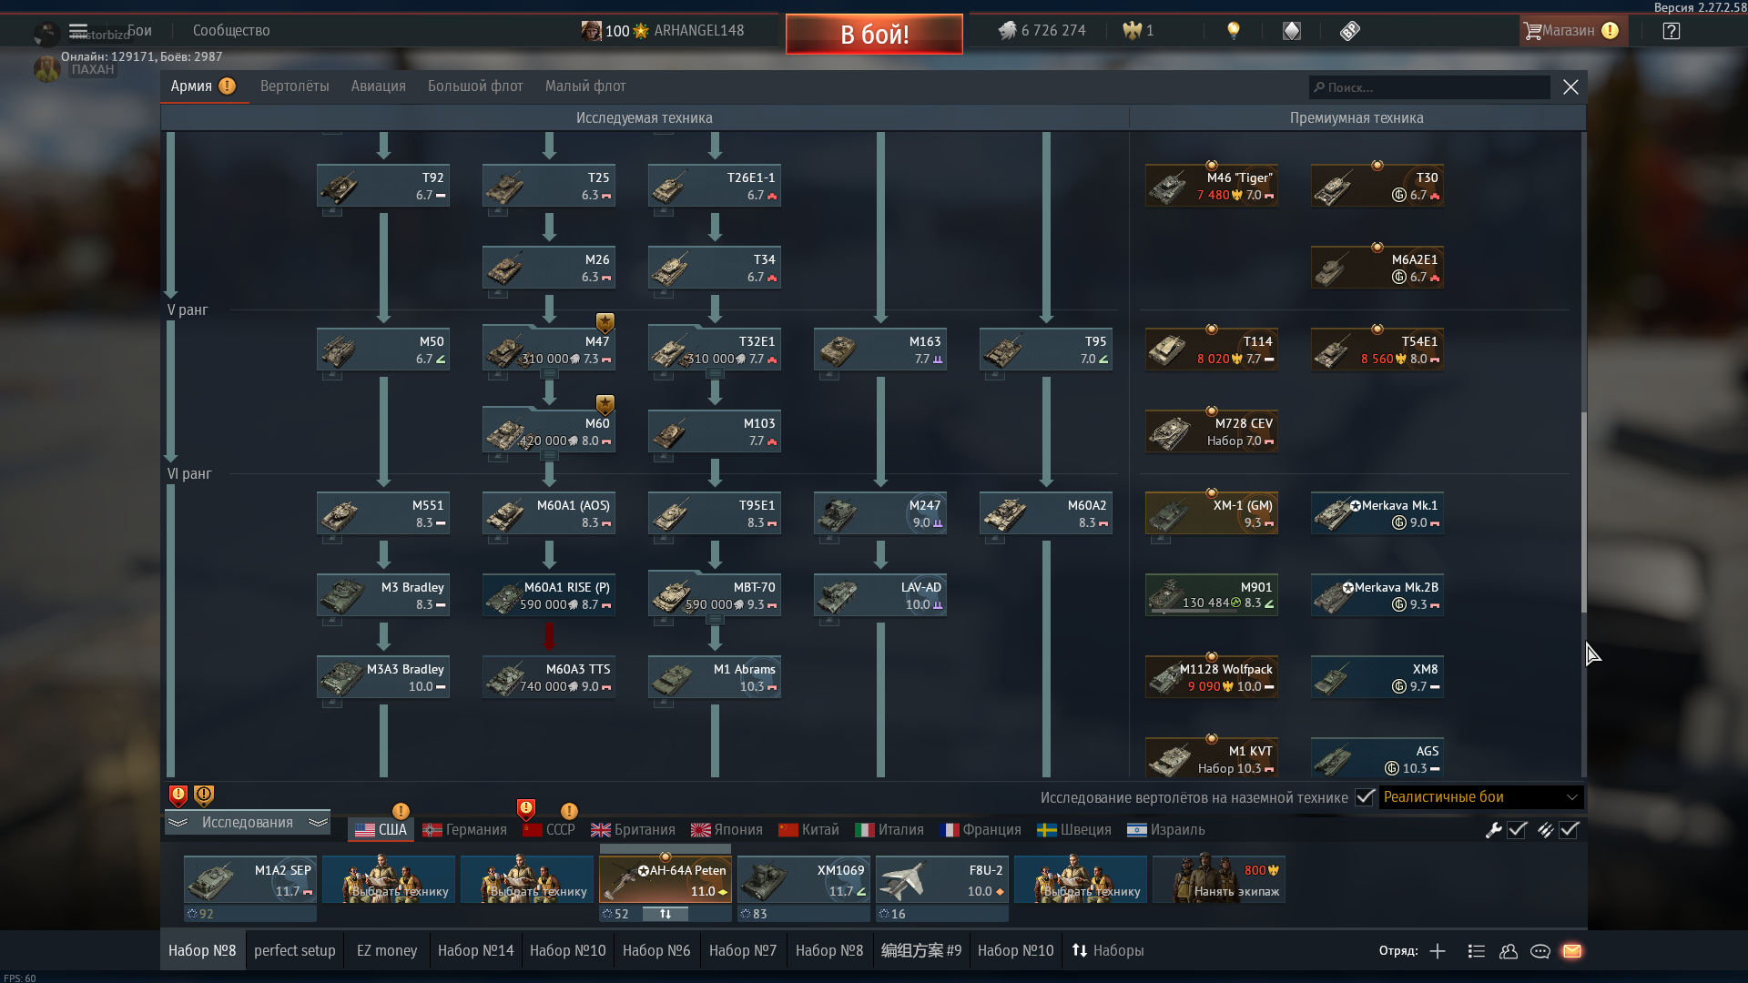Click the player avatar next to ARHANGEL148

592,31
